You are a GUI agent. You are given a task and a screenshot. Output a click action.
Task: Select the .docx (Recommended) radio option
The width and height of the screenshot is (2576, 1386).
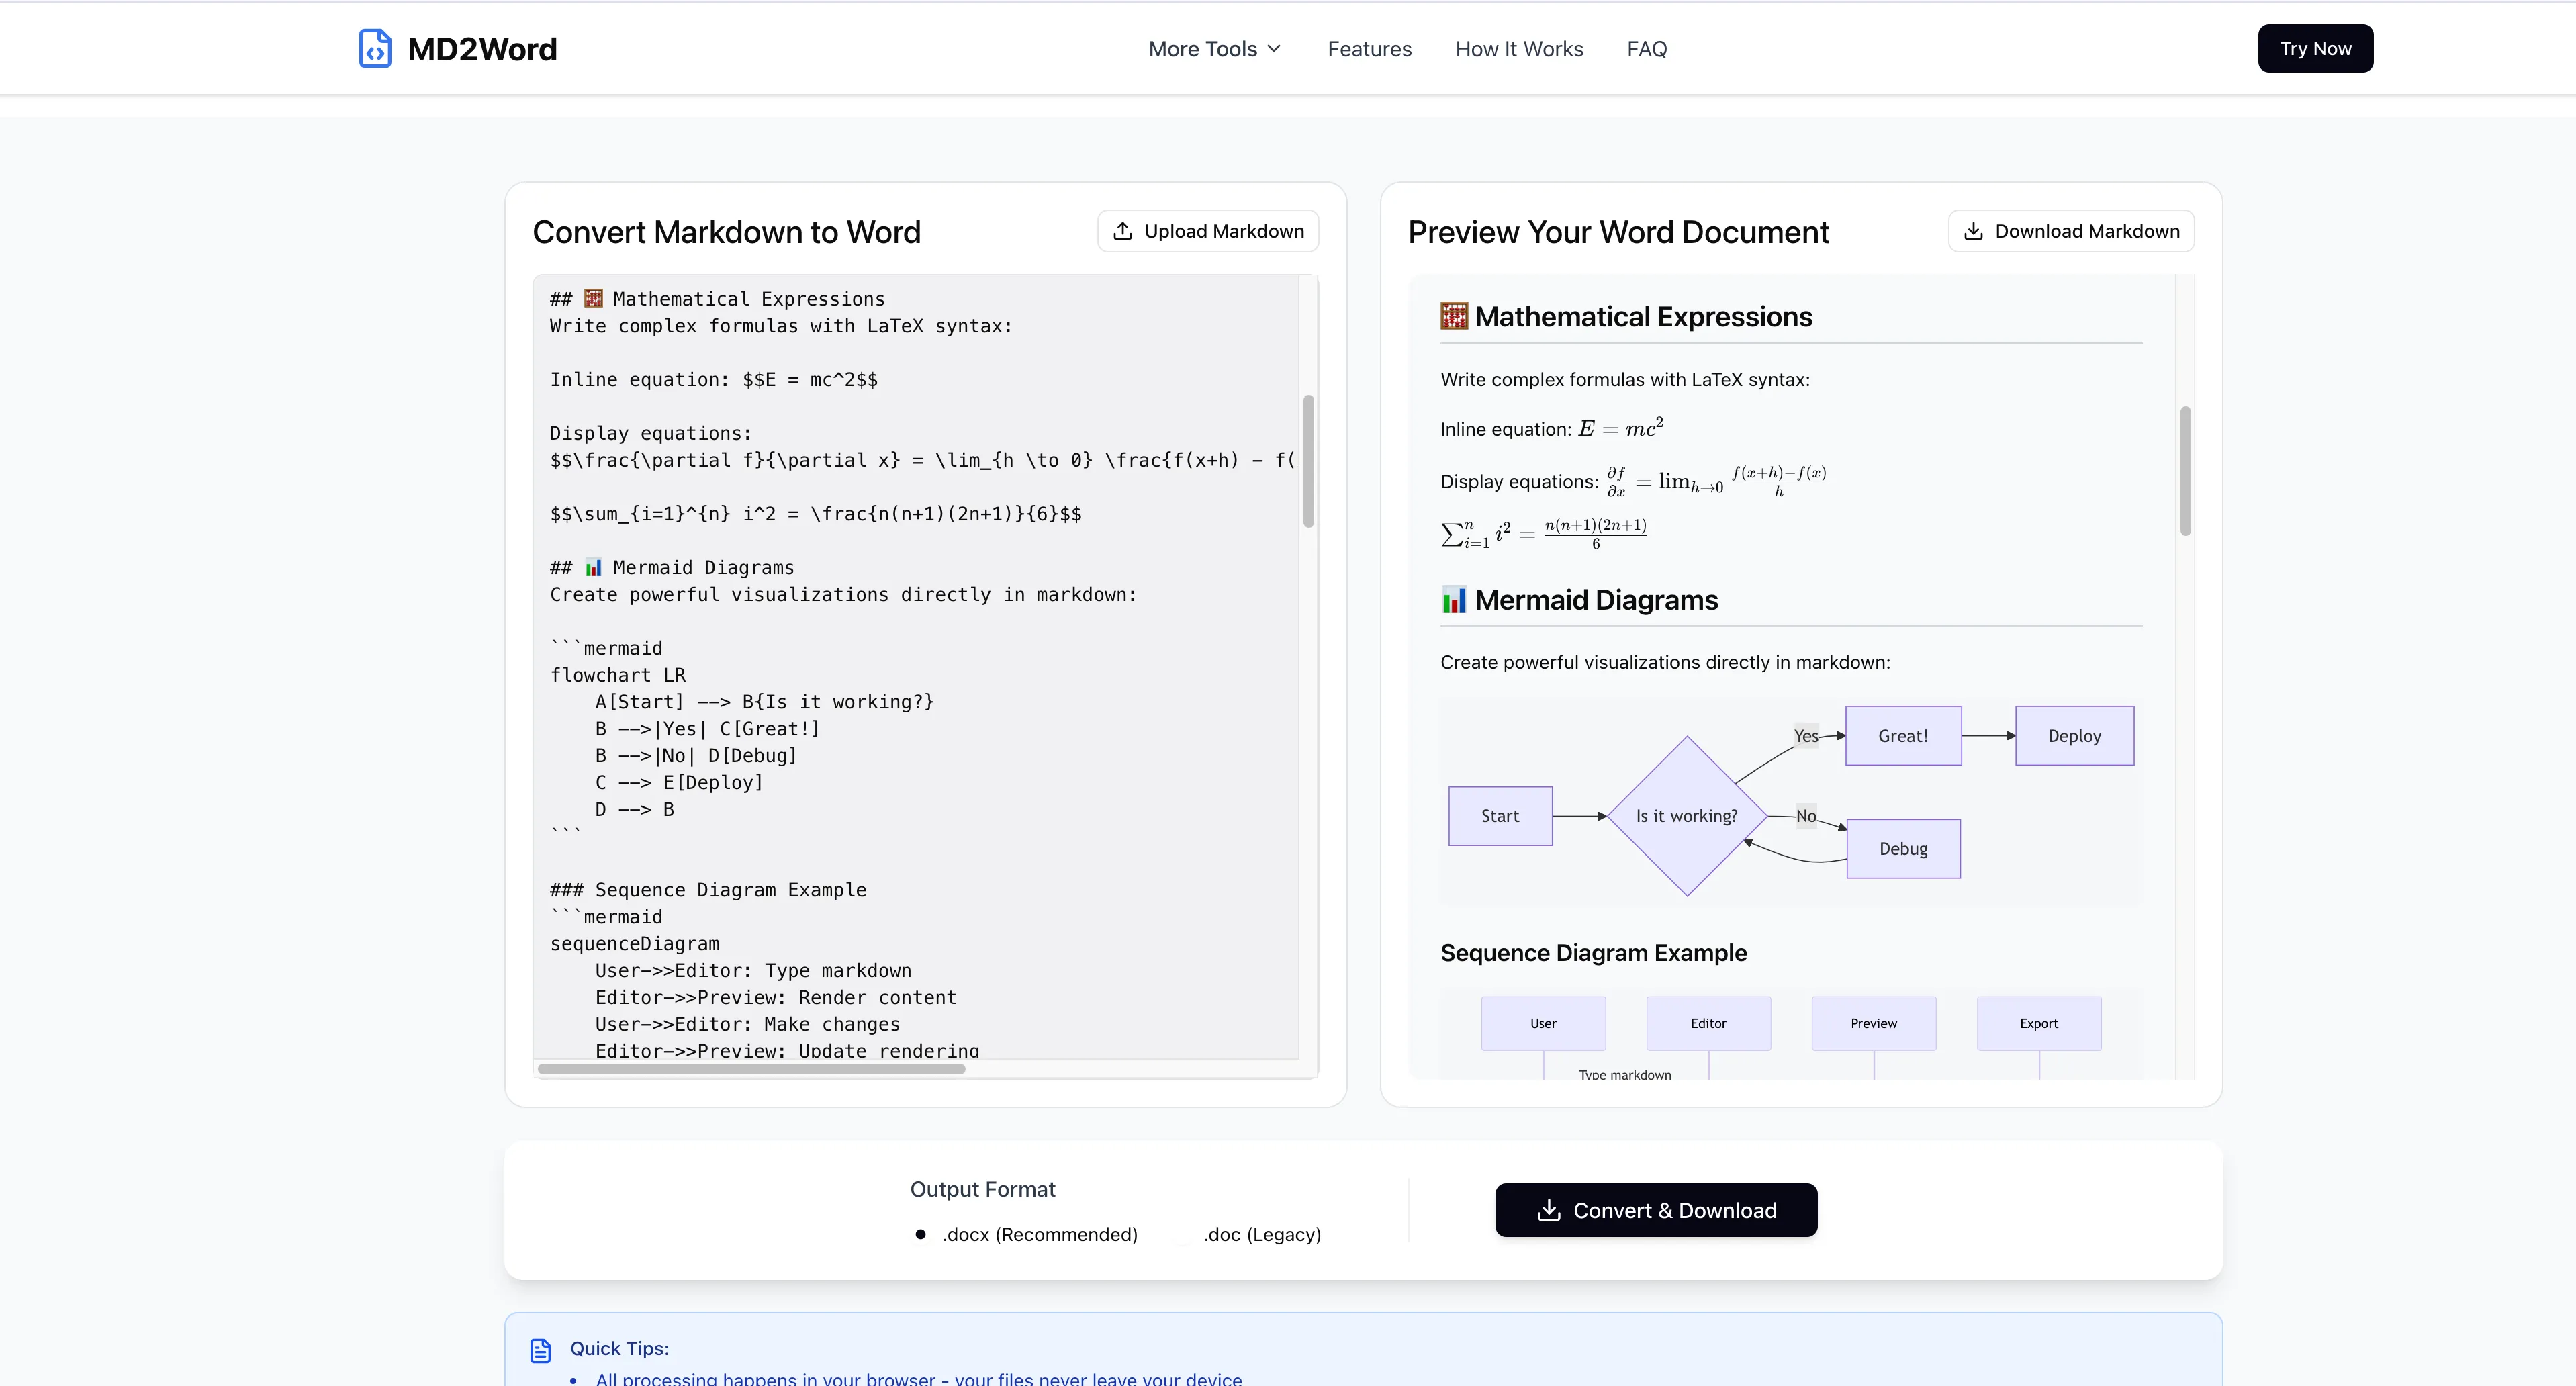pyautogui.click(x=920, y=1234)
